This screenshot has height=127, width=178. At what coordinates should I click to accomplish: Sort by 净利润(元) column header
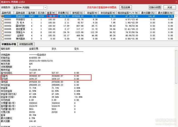tap(78, 13)
